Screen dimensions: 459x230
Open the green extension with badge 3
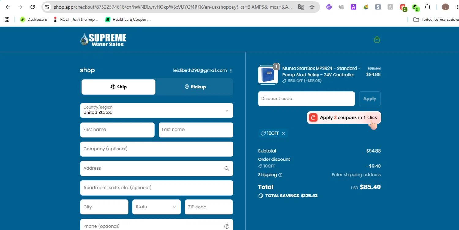pos(415,7)
